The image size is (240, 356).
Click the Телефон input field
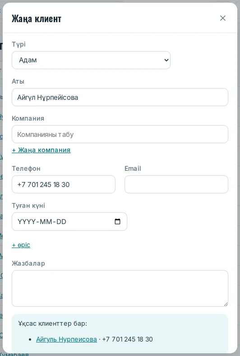click(64, 184)
